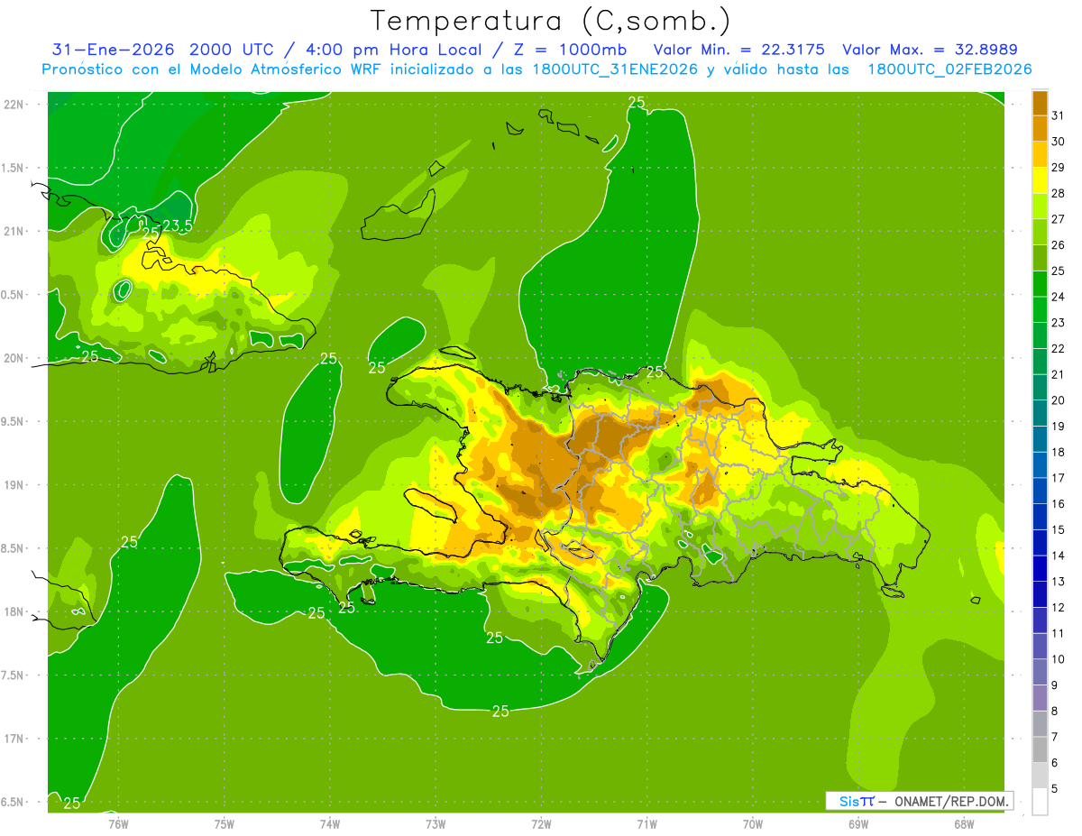Click color scale label '26'
Image resolution: width=1082 pixels, height=836 pixels.
click(x=1059, y=244)
